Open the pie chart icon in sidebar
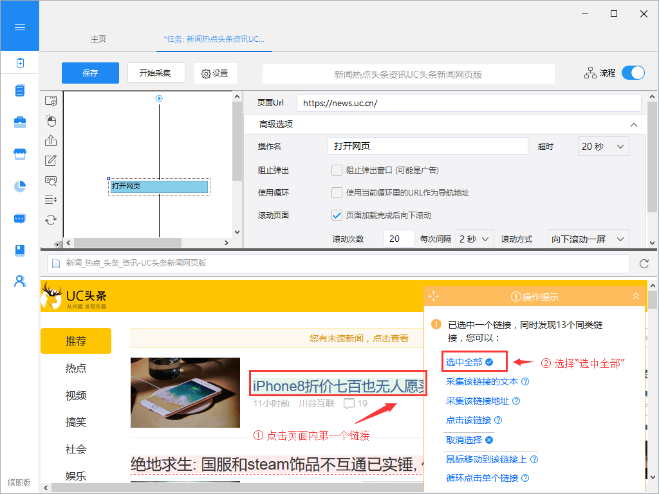Screen dimensions: 659x494 point(20,186)
